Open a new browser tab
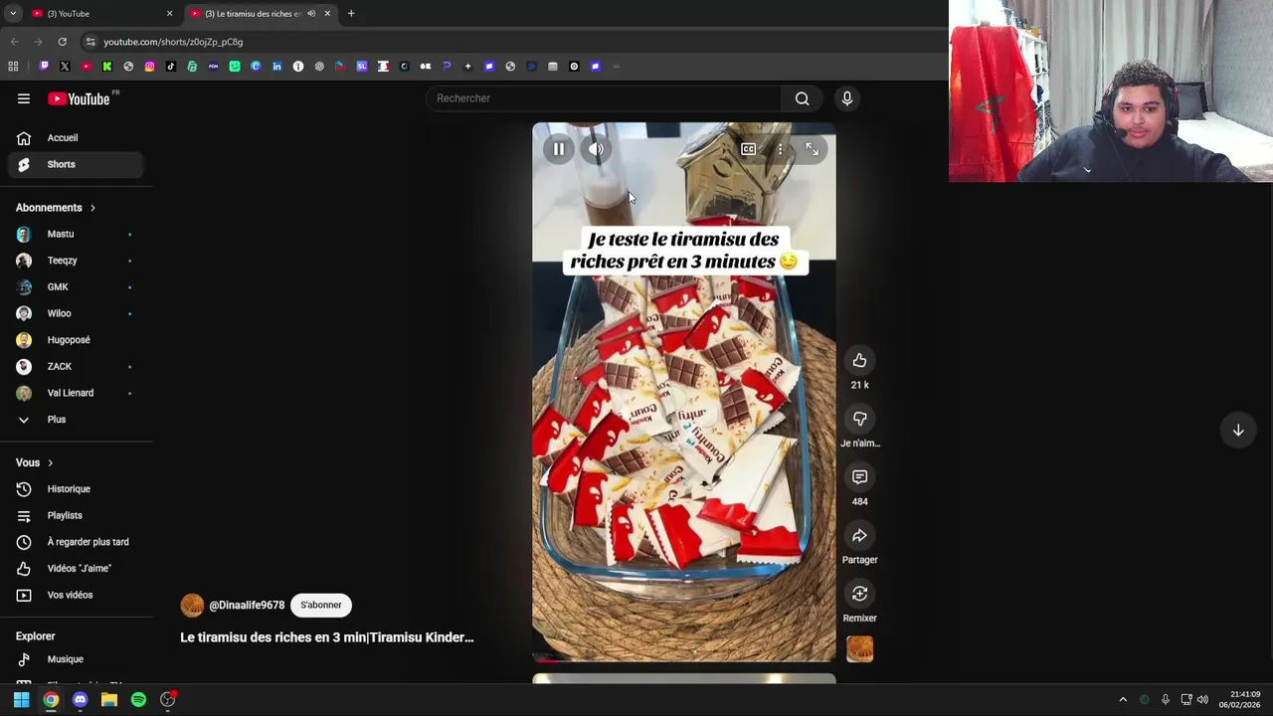This screenshot has width=1273, height=716. 351,14
